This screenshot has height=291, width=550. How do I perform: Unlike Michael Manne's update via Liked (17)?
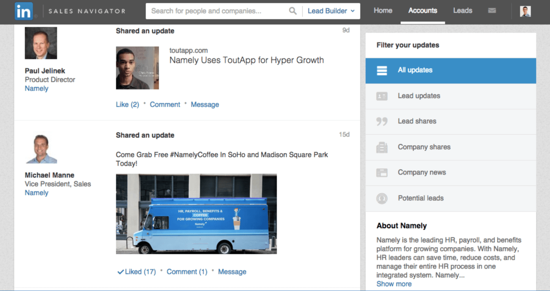(137, 272)
